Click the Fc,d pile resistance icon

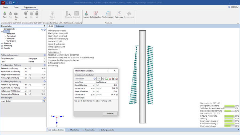pos(5,14)
